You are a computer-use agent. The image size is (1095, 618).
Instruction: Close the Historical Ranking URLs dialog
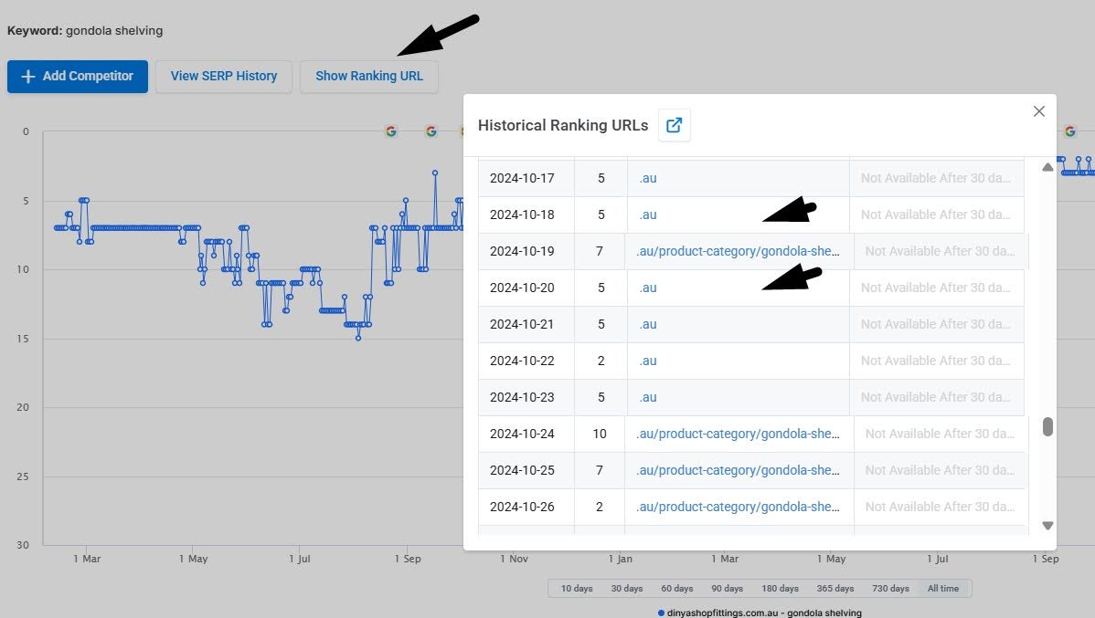pyautogui.click(x=1039, y=110)
